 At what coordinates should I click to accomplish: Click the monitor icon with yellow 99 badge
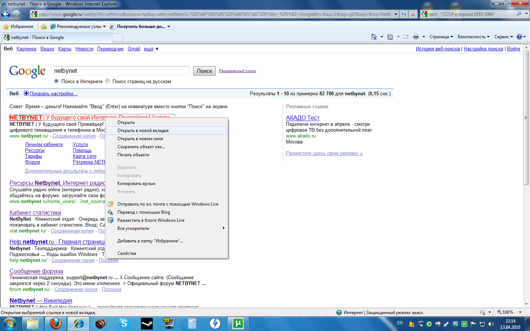[x=170, y=324]
